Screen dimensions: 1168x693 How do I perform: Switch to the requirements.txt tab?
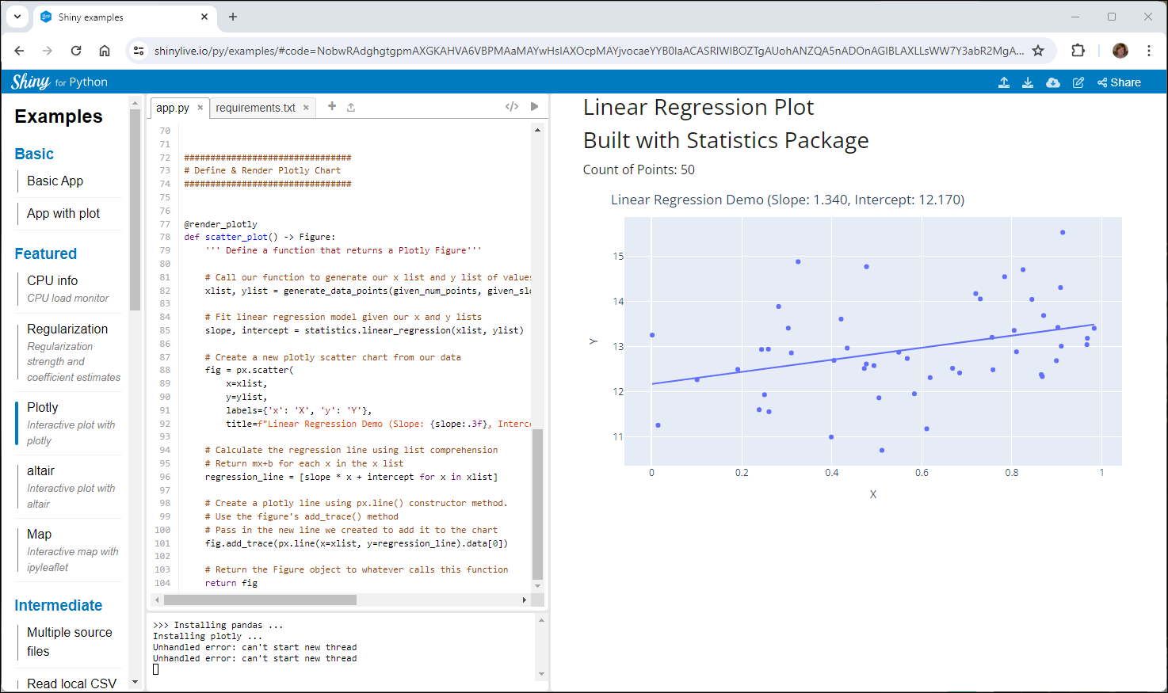coord(255,108)
